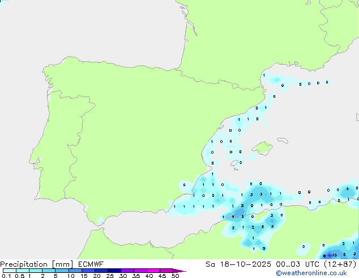Pick the legend swatch between 10 and 15
Screen dimensions: 359x278
[x=75, y=271]
